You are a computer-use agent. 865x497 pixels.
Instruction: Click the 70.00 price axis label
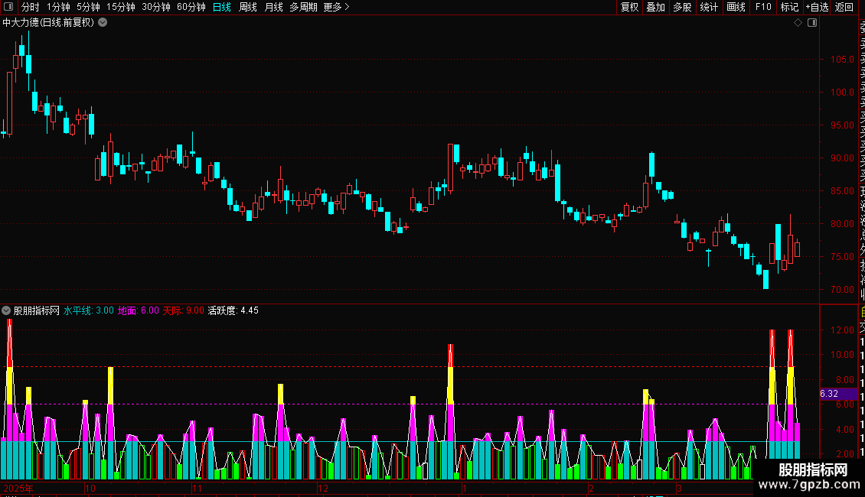[842, 290]
